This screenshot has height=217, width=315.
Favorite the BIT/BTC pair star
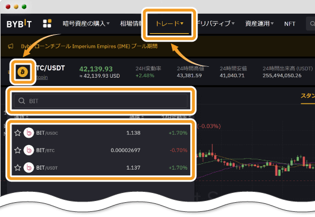pos(18,150)
